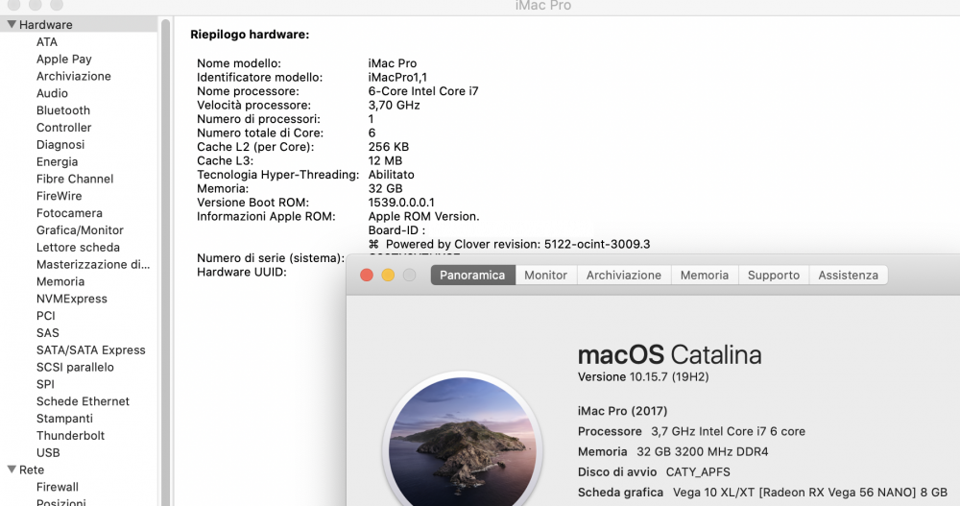
Task: Select Fibre Channel entry
Action: click(x=75, y=179)
